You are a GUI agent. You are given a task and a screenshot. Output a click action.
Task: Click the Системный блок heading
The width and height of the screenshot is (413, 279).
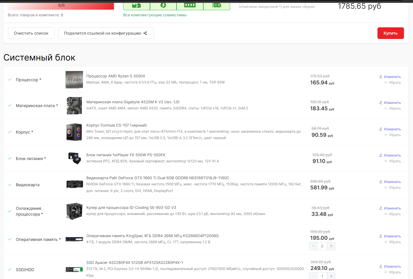point(39,58)
